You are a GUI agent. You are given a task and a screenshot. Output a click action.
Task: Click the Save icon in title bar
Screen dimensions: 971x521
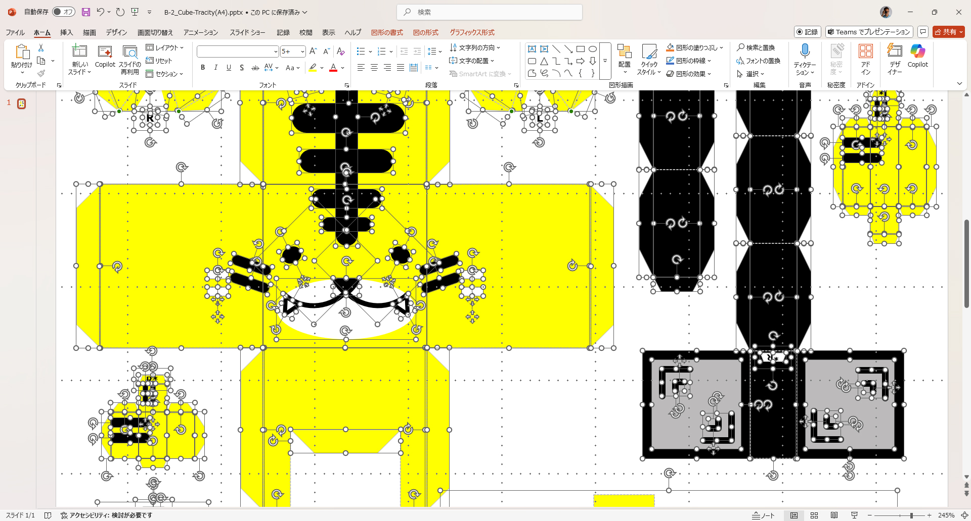86,12
